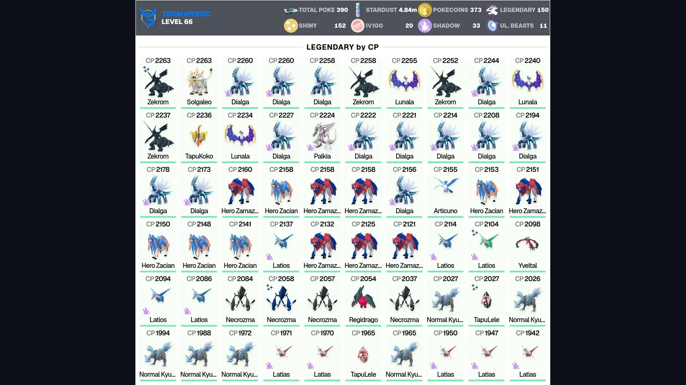Click the LEGENDARY by CP heading
Screen dimensions: 686x385
tap(342, 47)
